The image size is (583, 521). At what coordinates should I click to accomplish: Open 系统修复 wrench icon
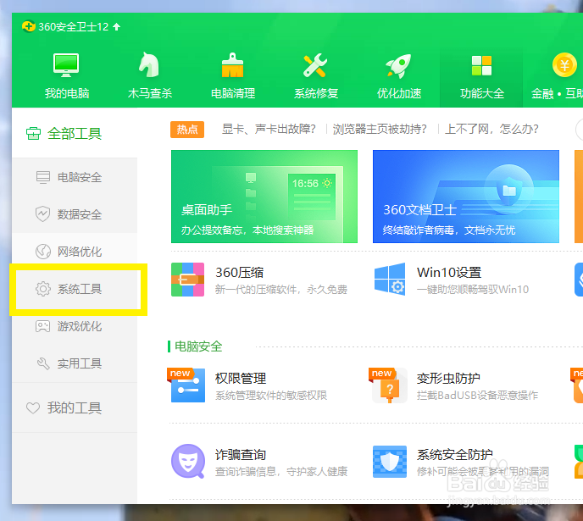[x=315, y=65]
